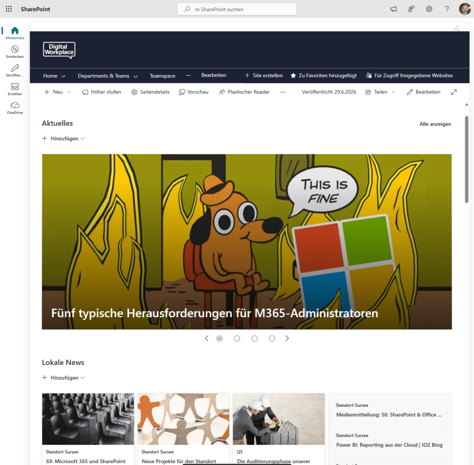The image size is (474, 465).
Task: Open the app launcher waffle icon
Action: (x=9, y=9)
